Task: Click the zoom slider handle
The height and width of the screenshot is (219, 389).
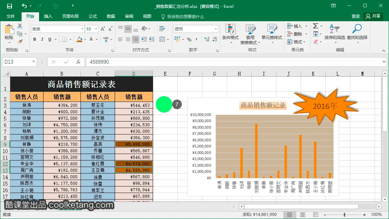Action: pos(344,215)
